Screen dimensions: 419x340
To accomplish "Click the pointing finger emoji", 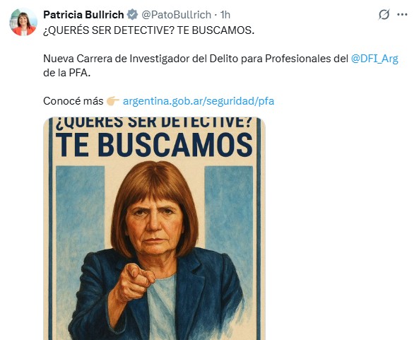I will pyautogui.click(x=113, y=101).
